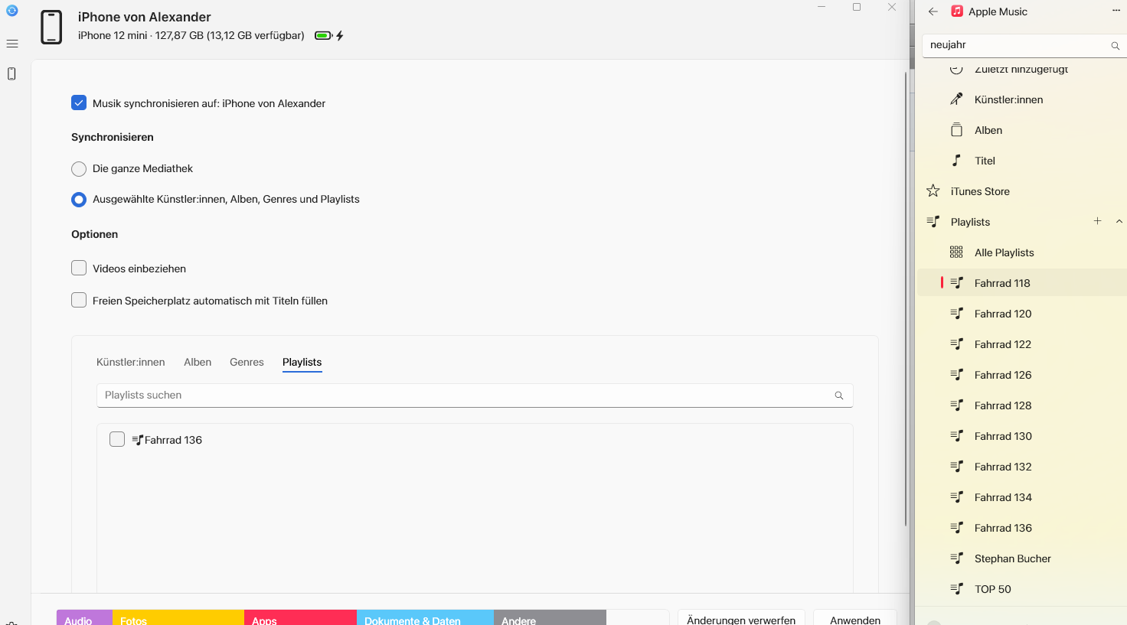1127x625 pixels.
Task: Enable Videos einbeziehen checkbox
Action: (79, 268)
